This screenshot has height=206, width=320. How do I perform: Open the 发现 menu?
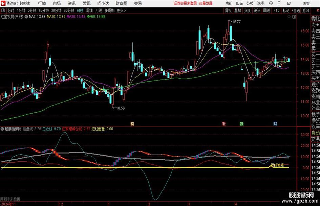point(87,3)
